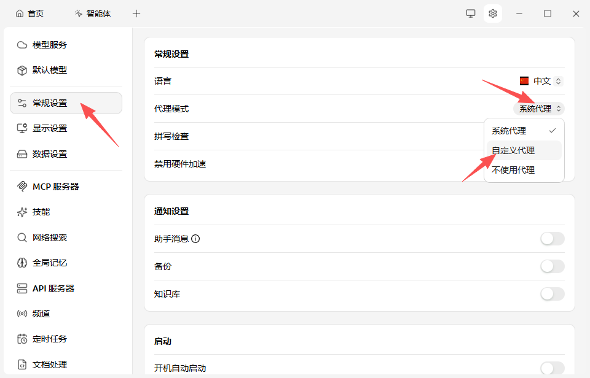Click the 技能 sparkle icon
590x378 pixels.
pos(22,212)
